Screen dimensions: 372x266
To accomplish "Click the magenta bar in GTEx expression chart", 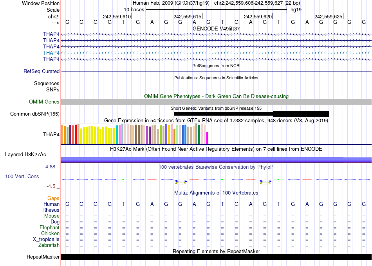I will click(208, 138).
